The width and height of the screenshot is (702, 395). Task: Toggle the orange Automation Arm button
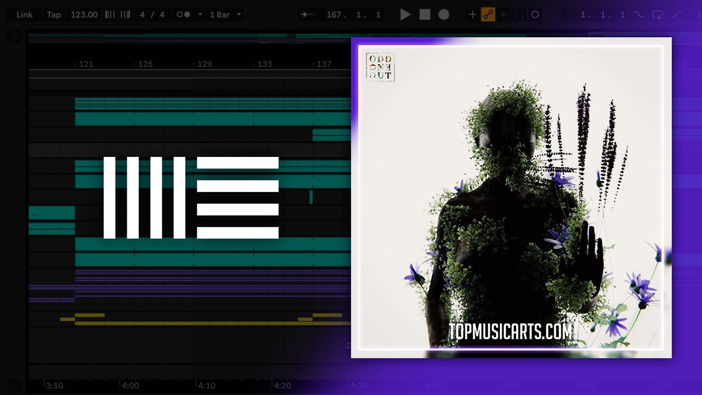point(488,15)
